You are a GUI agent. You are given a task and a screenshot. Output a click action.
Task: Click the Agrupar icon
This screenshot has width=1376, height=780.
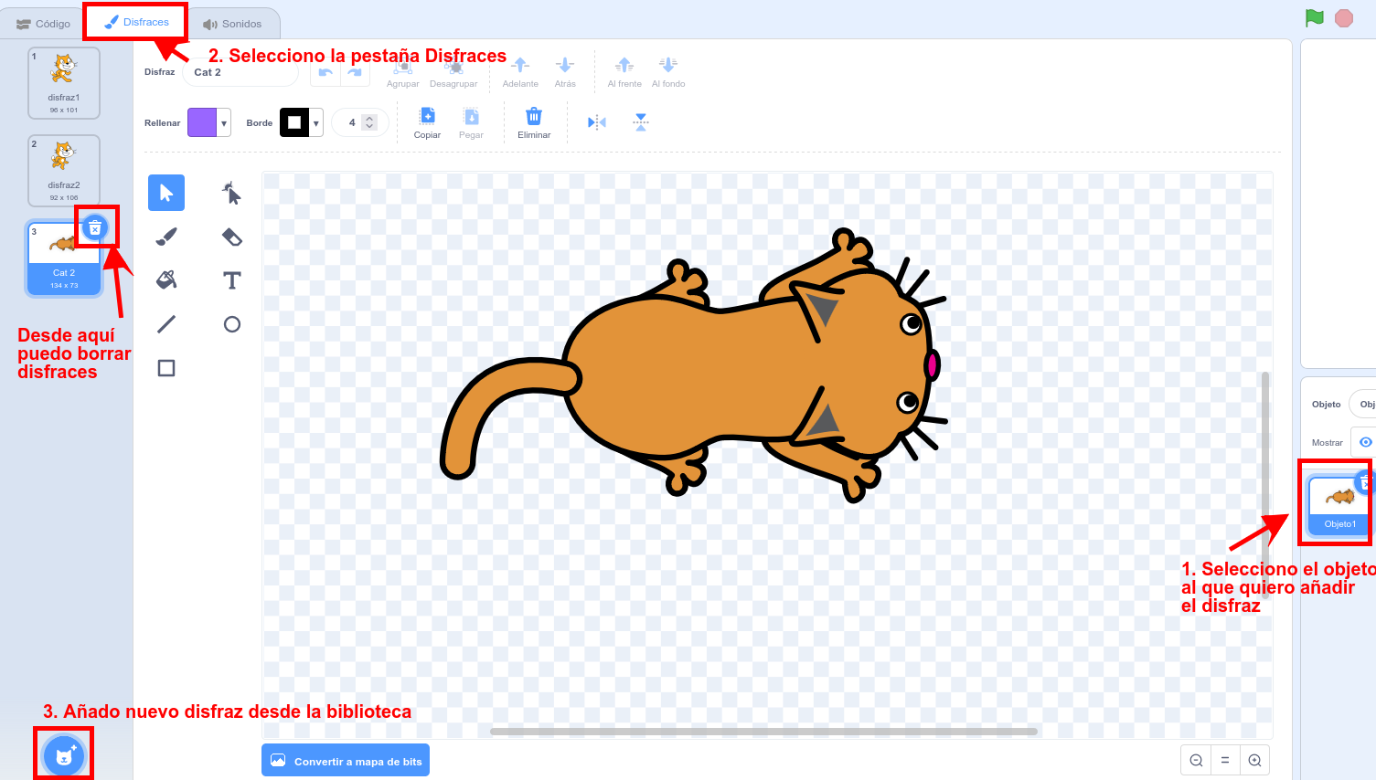402,66
